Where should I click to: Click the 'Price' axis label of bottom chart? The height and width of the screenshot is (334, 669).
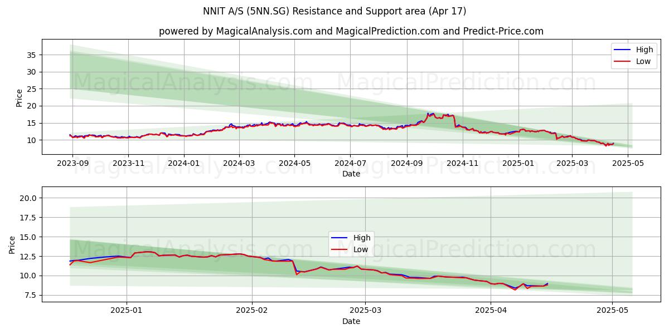(x=12, y=245)
